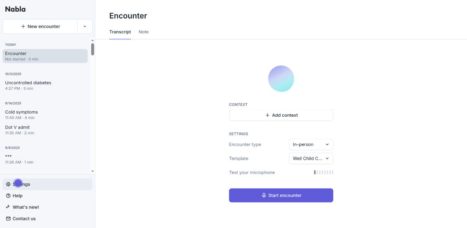Click the What's new sparkle icon
Screen dimensions: 467x228
click(8, 207)
